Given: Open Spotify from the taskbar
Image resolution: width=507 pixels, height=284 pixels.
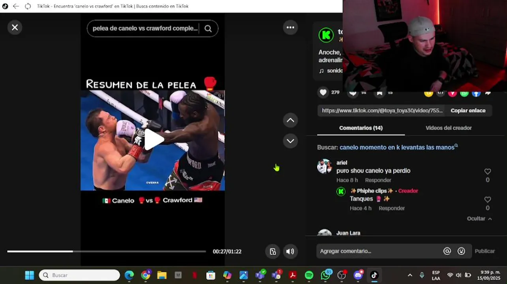Looking at the screenshot, I should click(x=309, y=275).
